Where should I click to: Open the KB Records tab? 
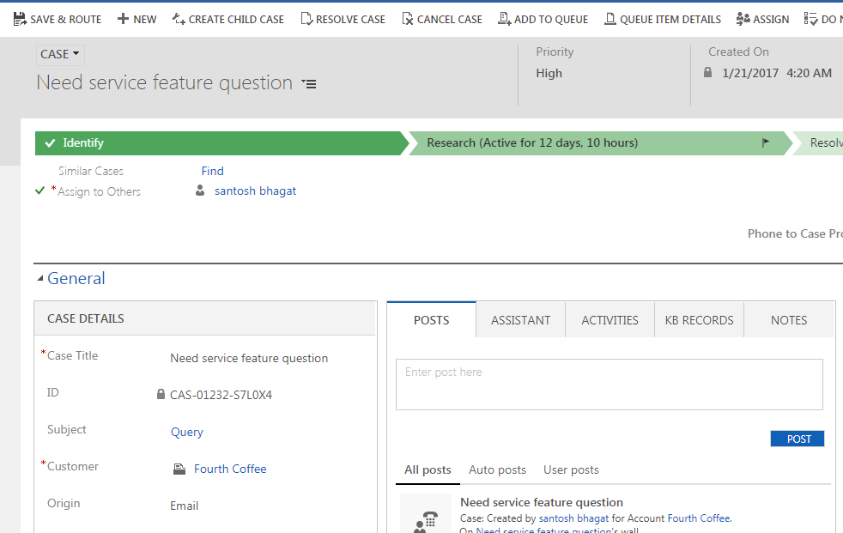(x=699, y=320)
